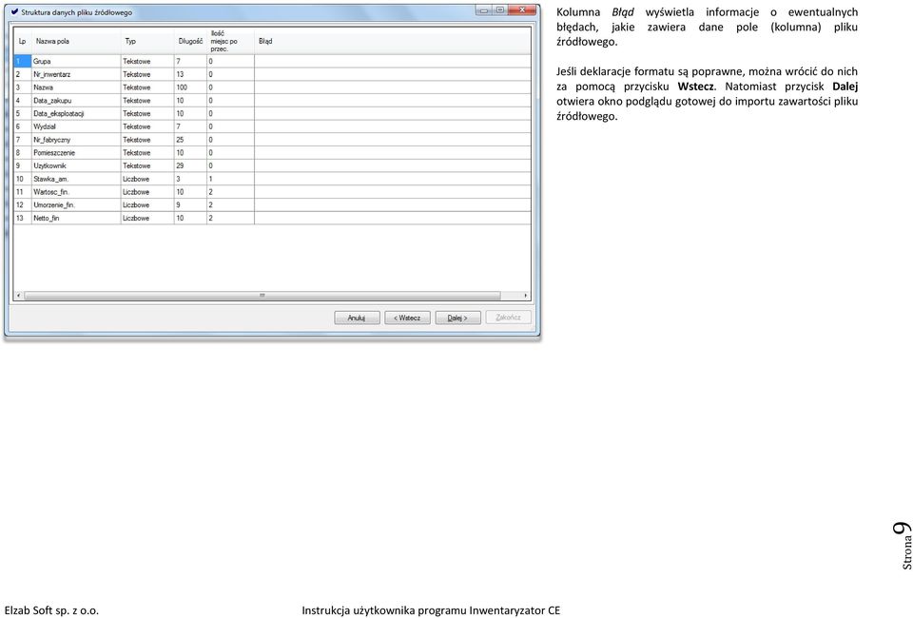Click the bold word Wstecz in description
The width and height of the screenshot is (913, 618).
coord(695,87)
